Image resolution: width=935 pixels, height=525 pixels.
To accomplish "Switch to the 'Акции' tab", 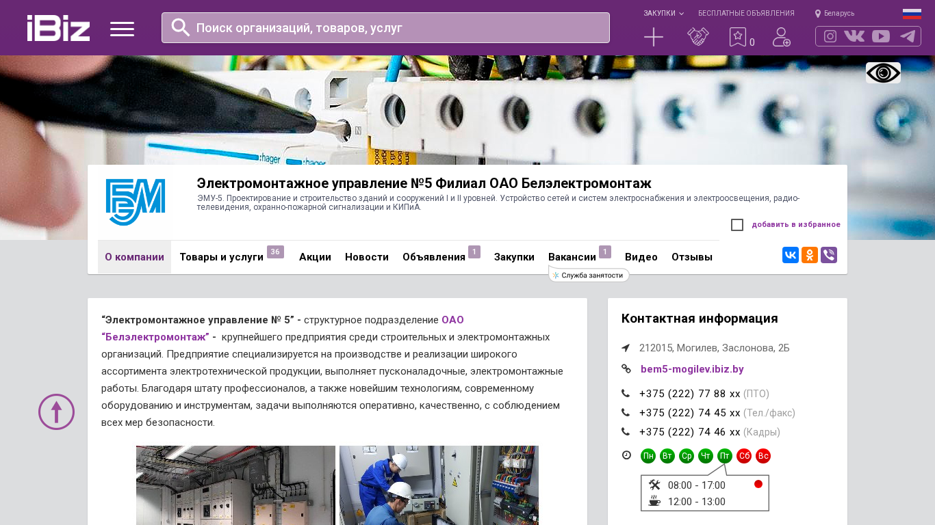I will [315, 257].
